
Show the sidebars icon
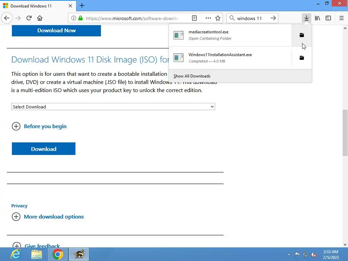click(328, 18)
